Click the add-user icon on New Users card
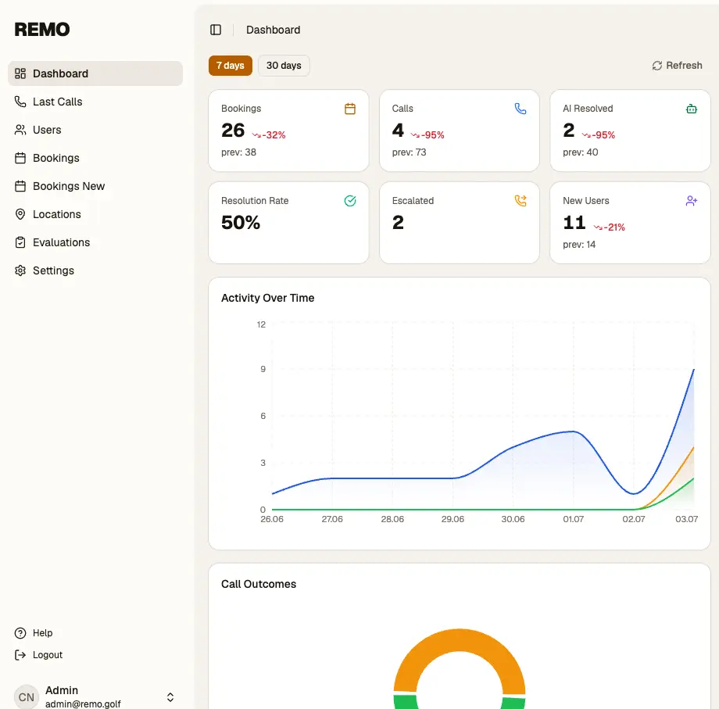Image resolution: width=719 pixels, height=709 pixels. click(x=692, y=201)
